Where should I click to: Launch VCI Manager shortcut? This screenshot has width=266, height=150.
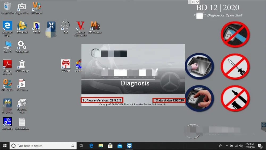coord(22,66)
